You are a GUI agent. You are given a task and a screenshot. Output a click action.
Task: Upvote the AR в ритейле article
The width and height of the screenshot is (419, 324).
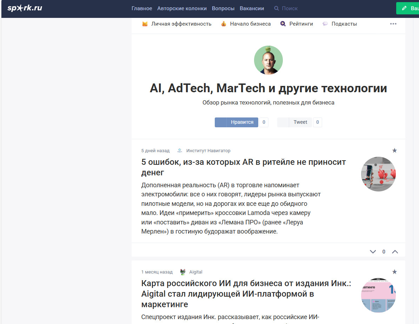(395, 252)
